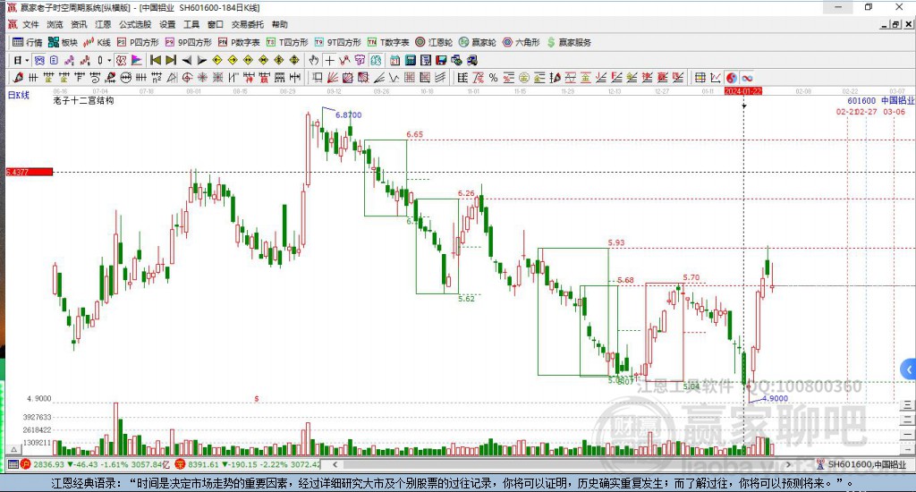Toggle the yin-yang taiji icon
This screenshot has height=492, width=916.
pyautogui.click(x=731, y=77)
